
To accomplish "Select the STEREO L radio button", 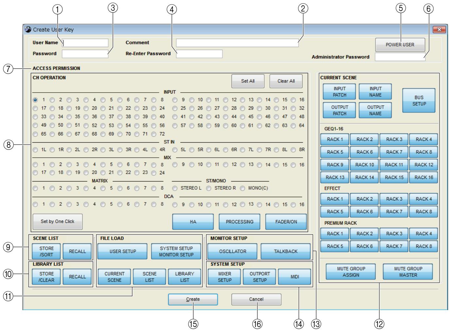I will [175, 188].
